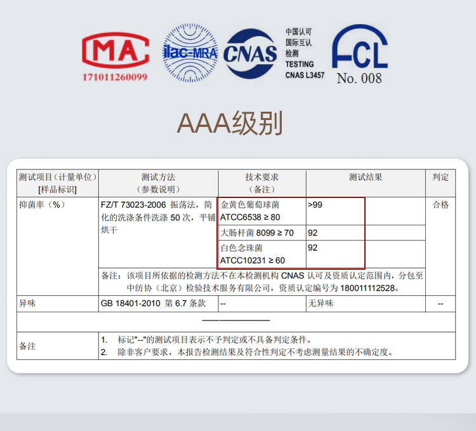Image resolution: width=476 pixels, height=431 pixels.
Task: Click the blue FCL logo
Action: [360, 48]
